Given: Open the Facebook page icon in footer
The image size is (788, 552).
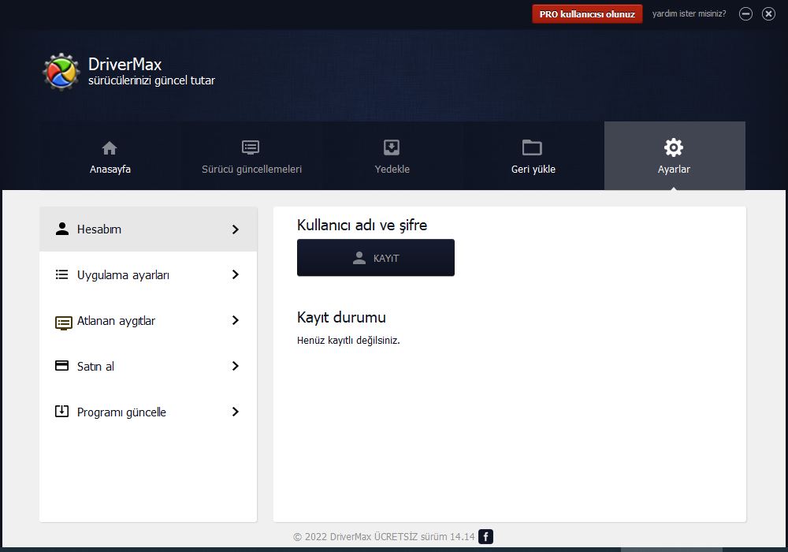Looking at the screenshot, I should (x=485, y=536).
